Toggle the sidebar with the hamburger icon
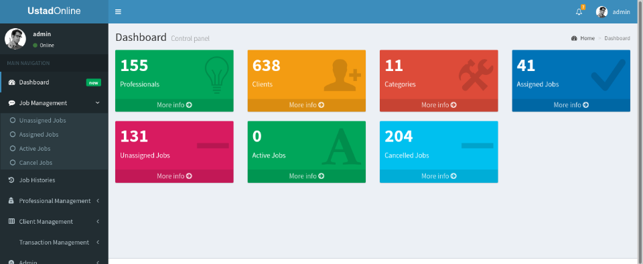This screenshot has width=643, height=264. pyautogui.click(x=118, y=12)
